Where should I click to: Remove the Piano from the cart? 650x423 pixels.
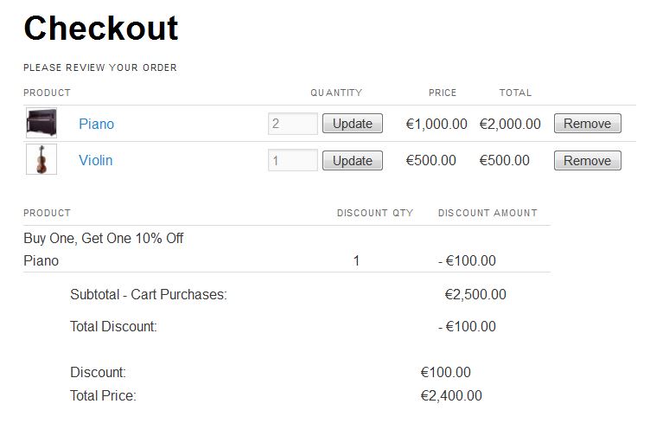coord(588,124)
